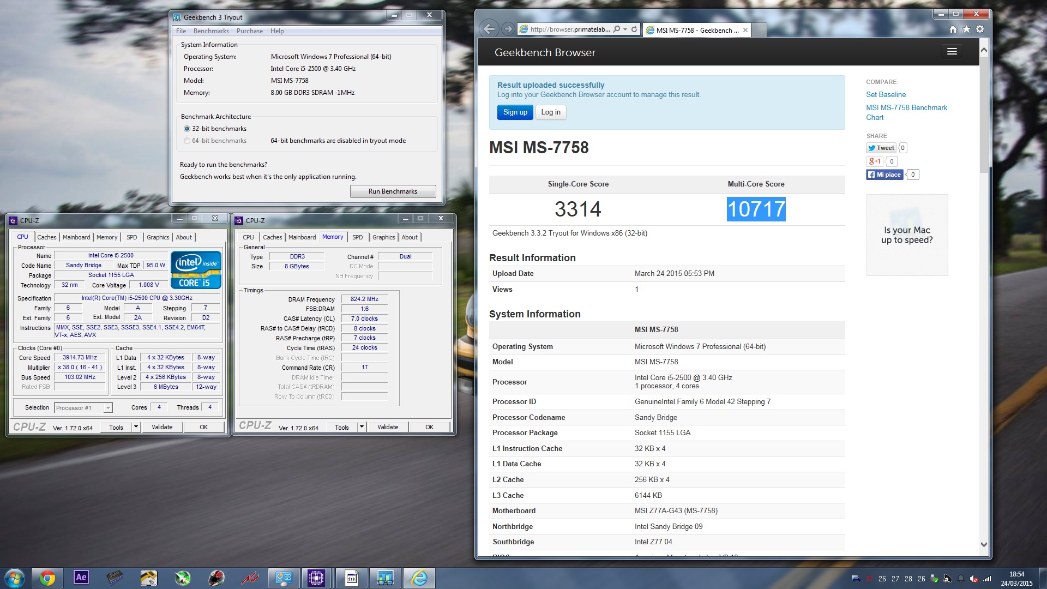Open Internet Explorer favorites star
1047x589 pixels.
coord(966,29)
